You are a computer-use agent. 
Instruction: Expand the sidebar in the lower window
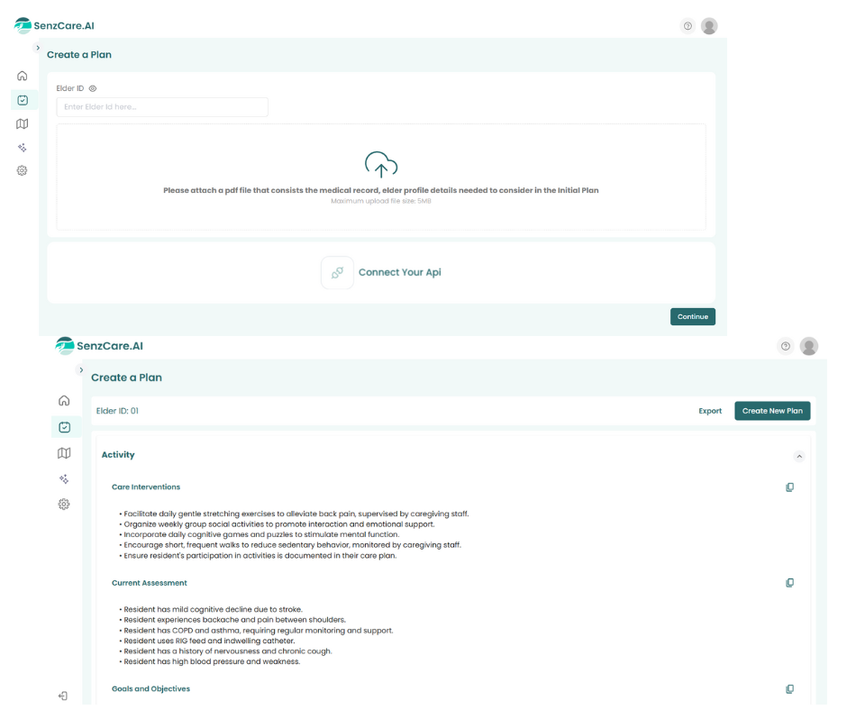pos(81,370)
